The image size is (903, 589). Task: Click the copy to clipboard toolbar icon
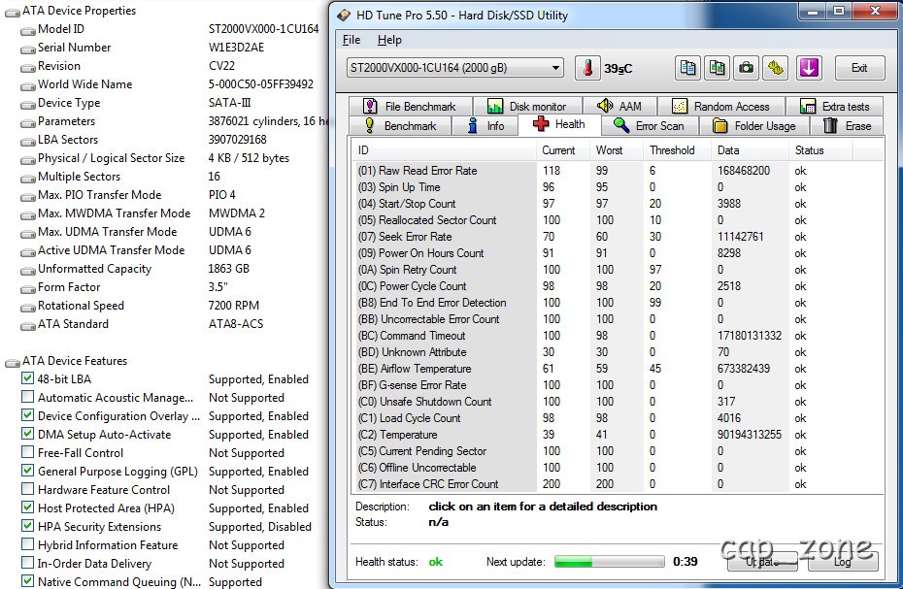point(687,68)
